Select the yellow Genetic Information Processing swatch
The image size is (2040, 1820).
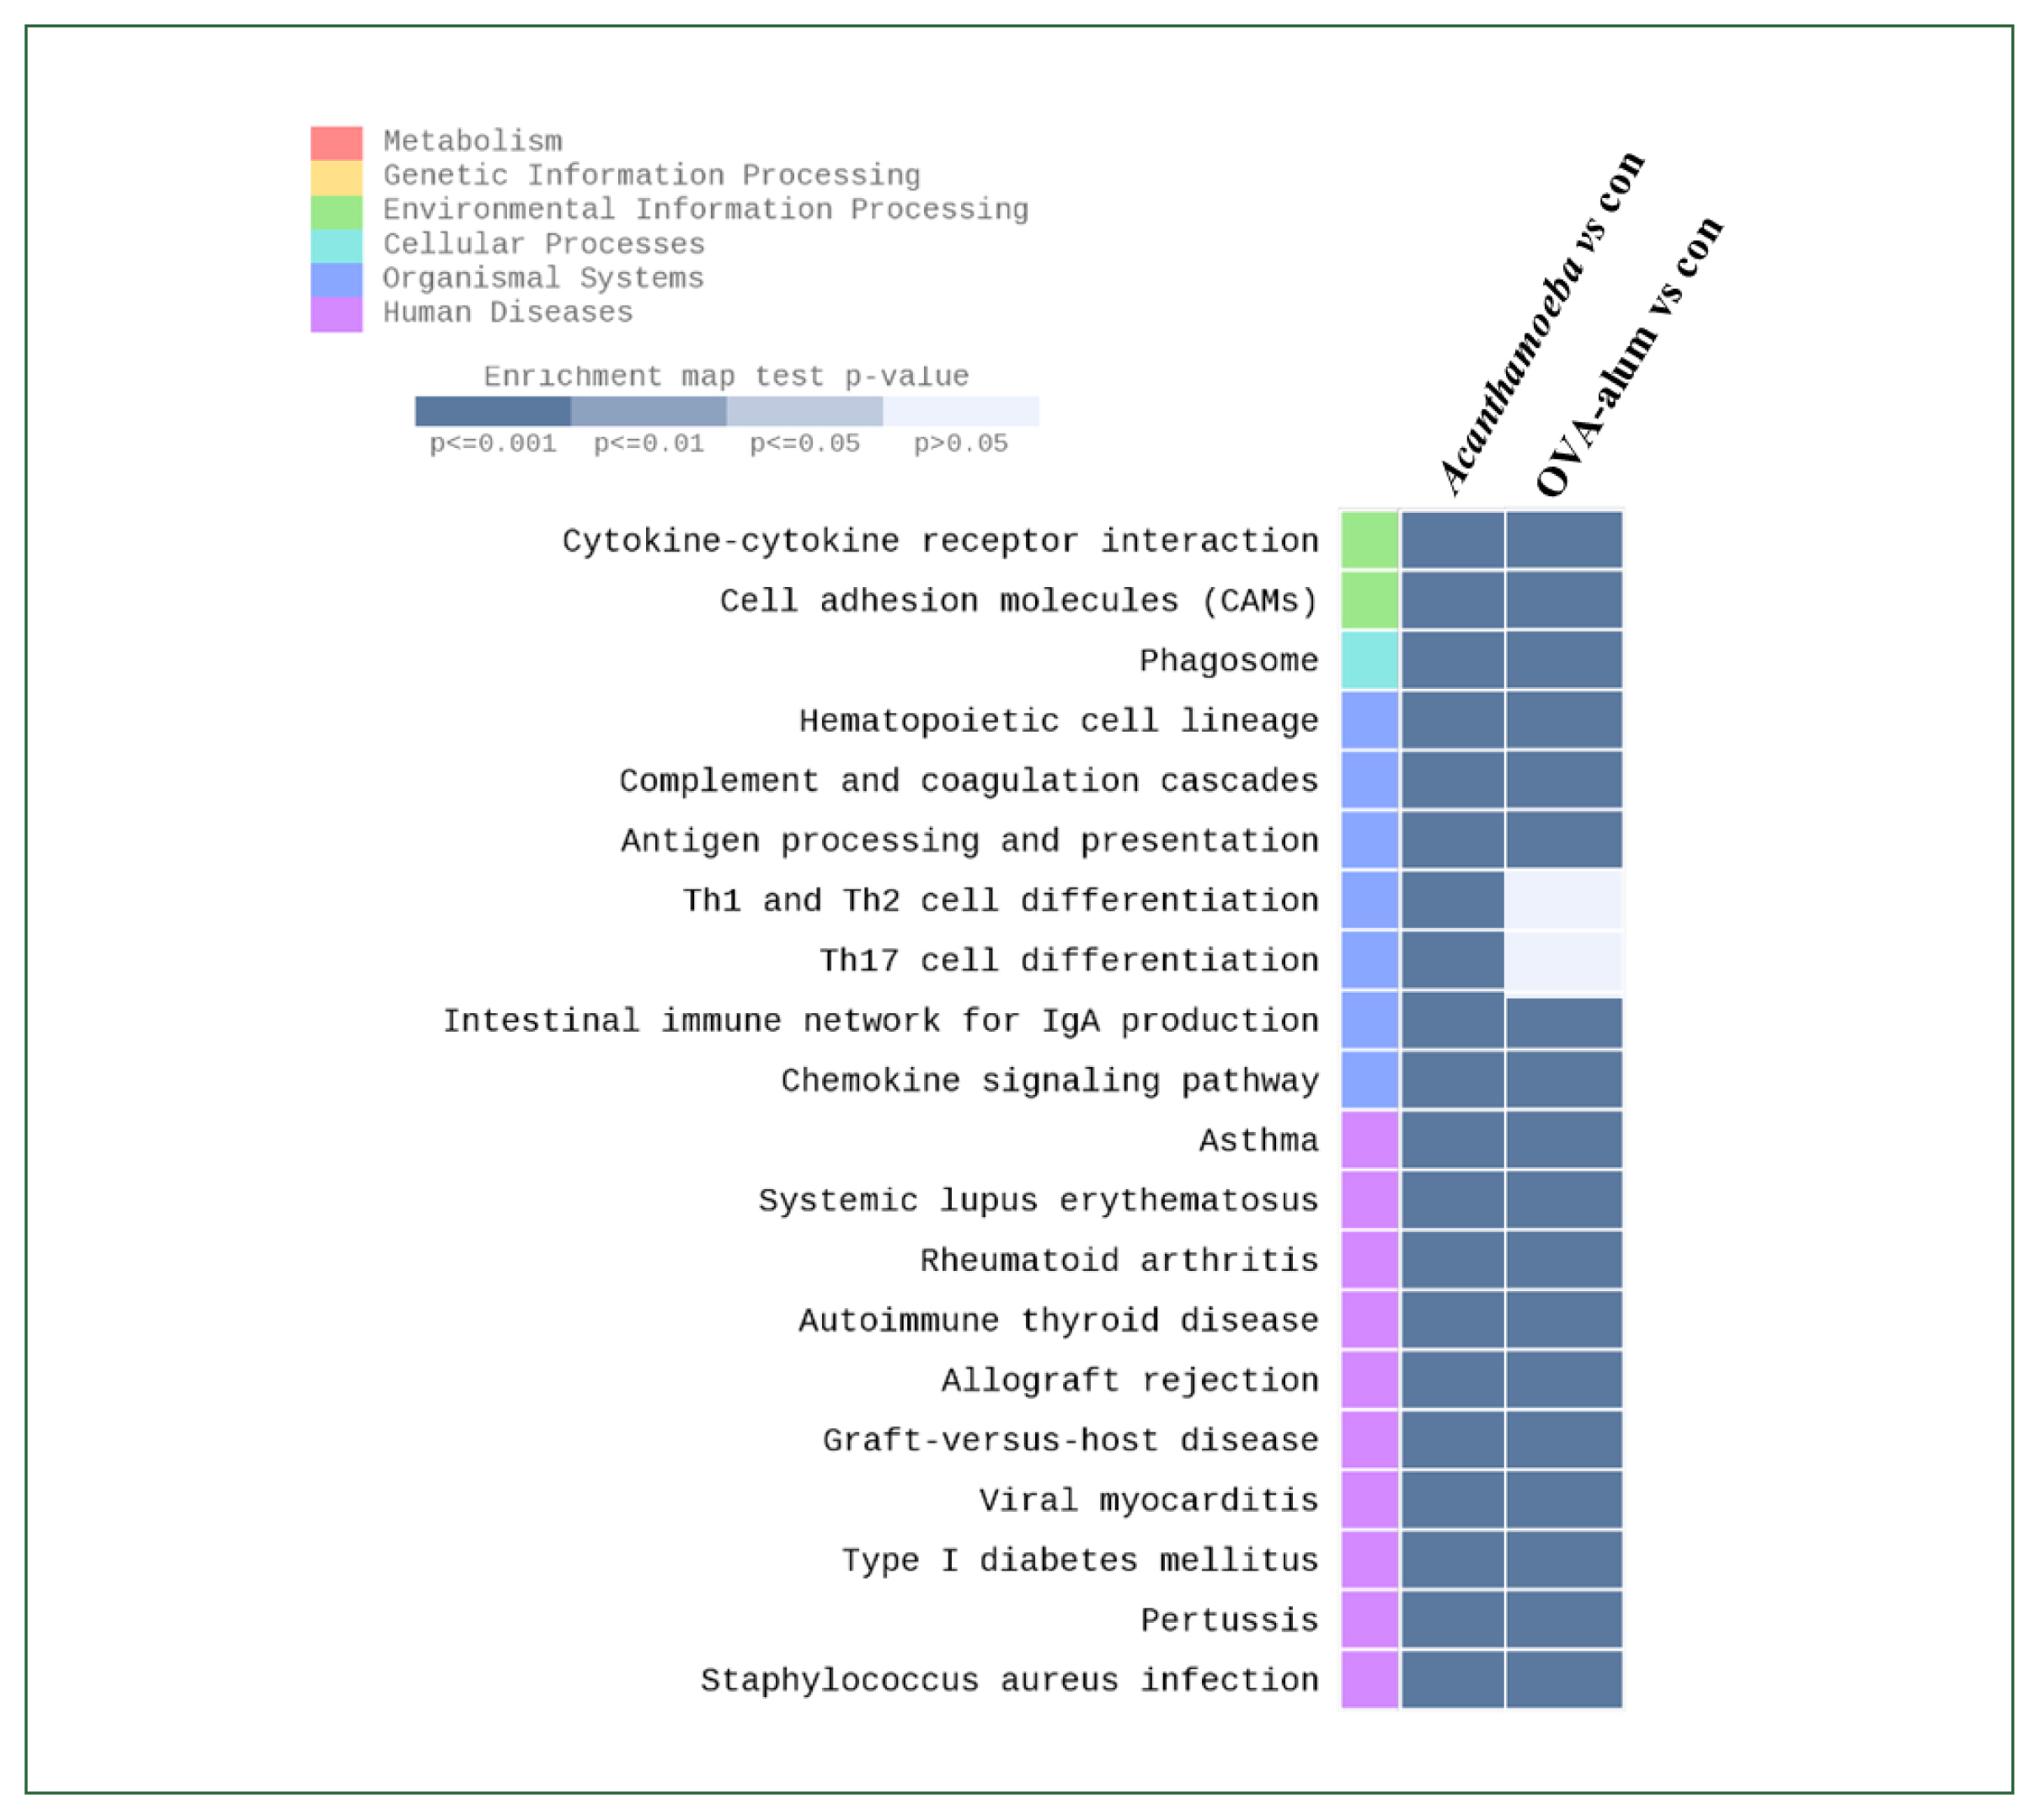point(336,177)
